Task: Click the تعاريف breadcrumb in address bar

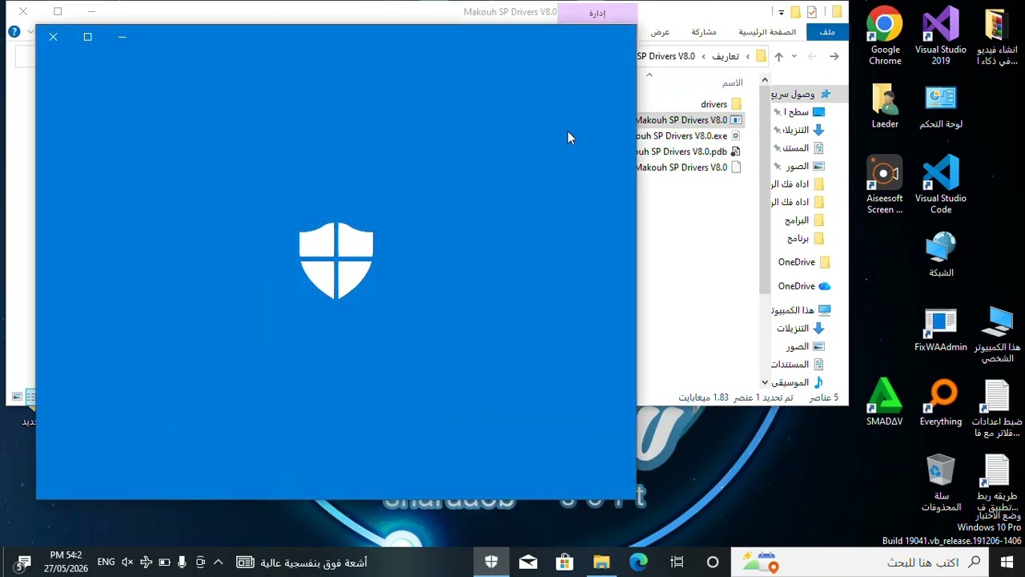Action: click(726, 56)
